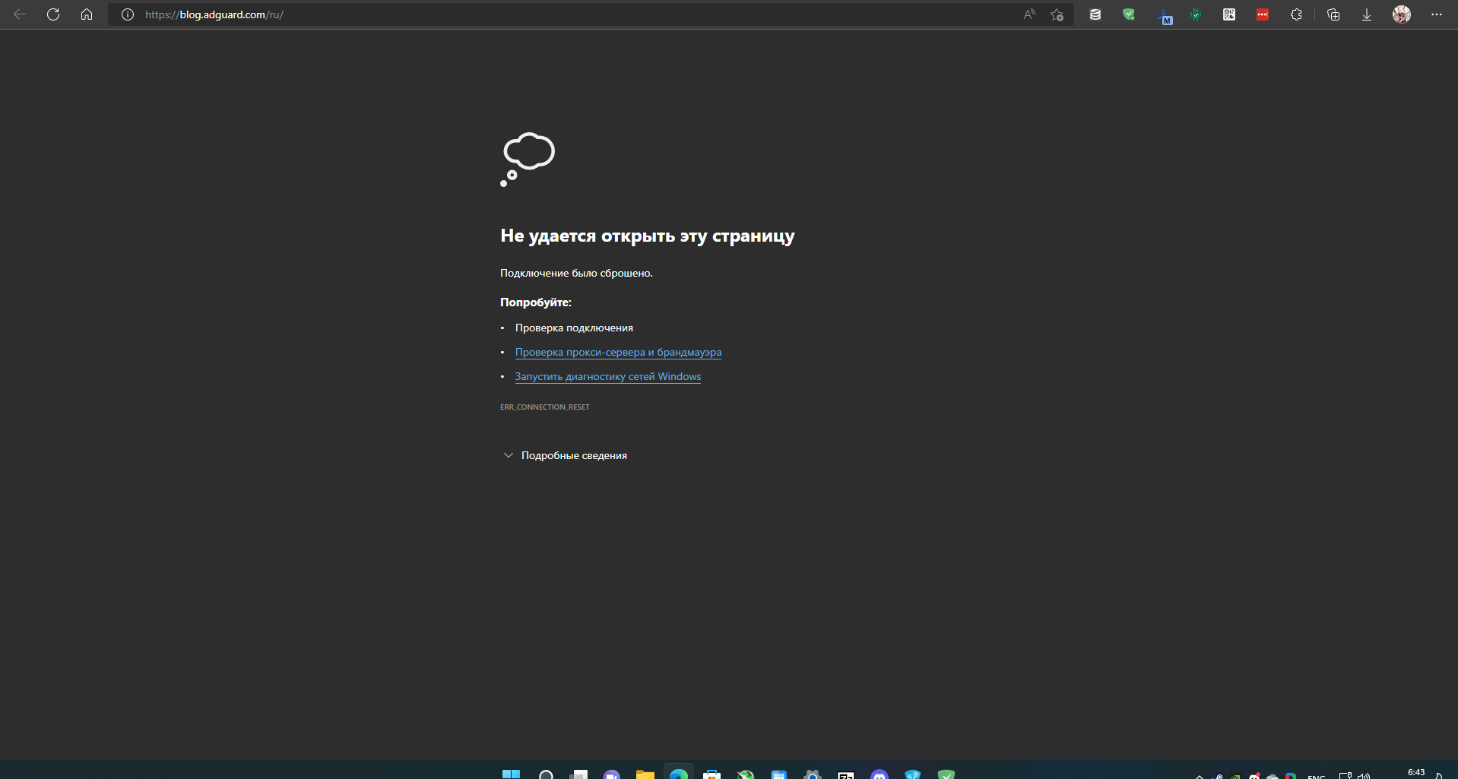Go to the browser home page
Image resolution: width=1458 pixels, height=779 pixels.
86,14
